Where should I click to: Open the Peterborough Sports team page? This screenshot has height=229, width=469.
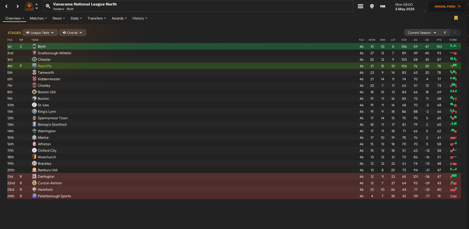[54, 196]
